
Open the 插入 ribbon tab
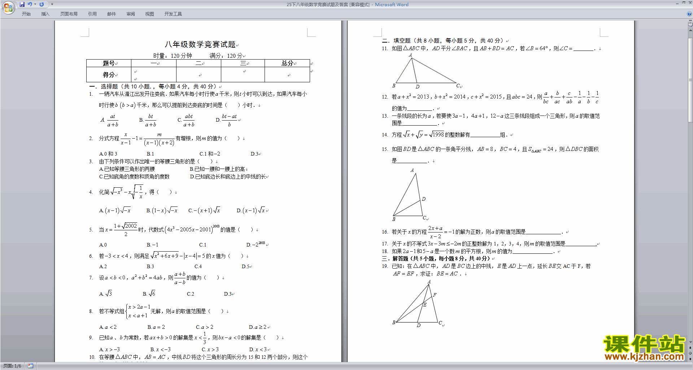45,14
